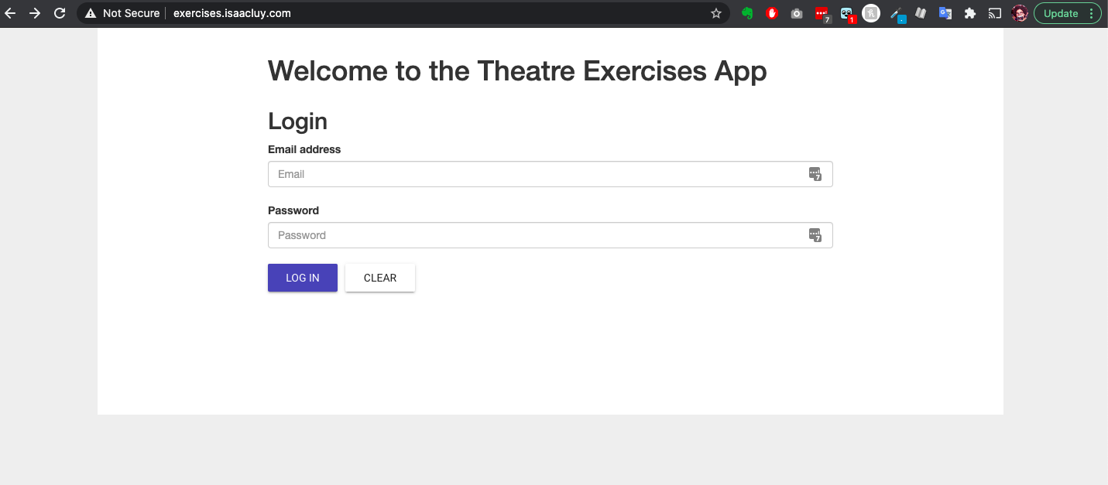
Task: Open the red password manager extension with badge 7
Action: pyautogui.click(x=822, y=14)
